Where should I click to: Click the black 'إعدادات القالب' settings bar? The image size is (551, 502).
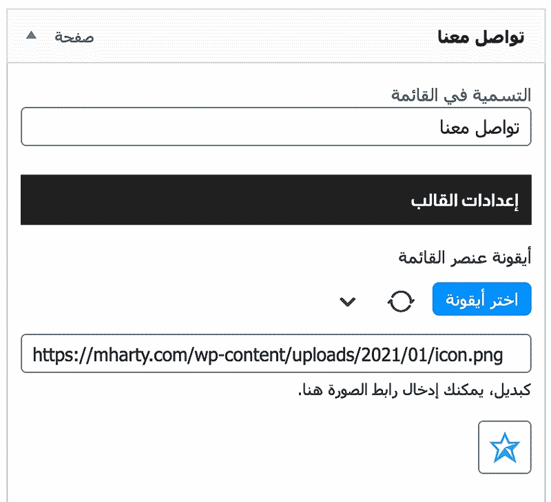point(275,200)
